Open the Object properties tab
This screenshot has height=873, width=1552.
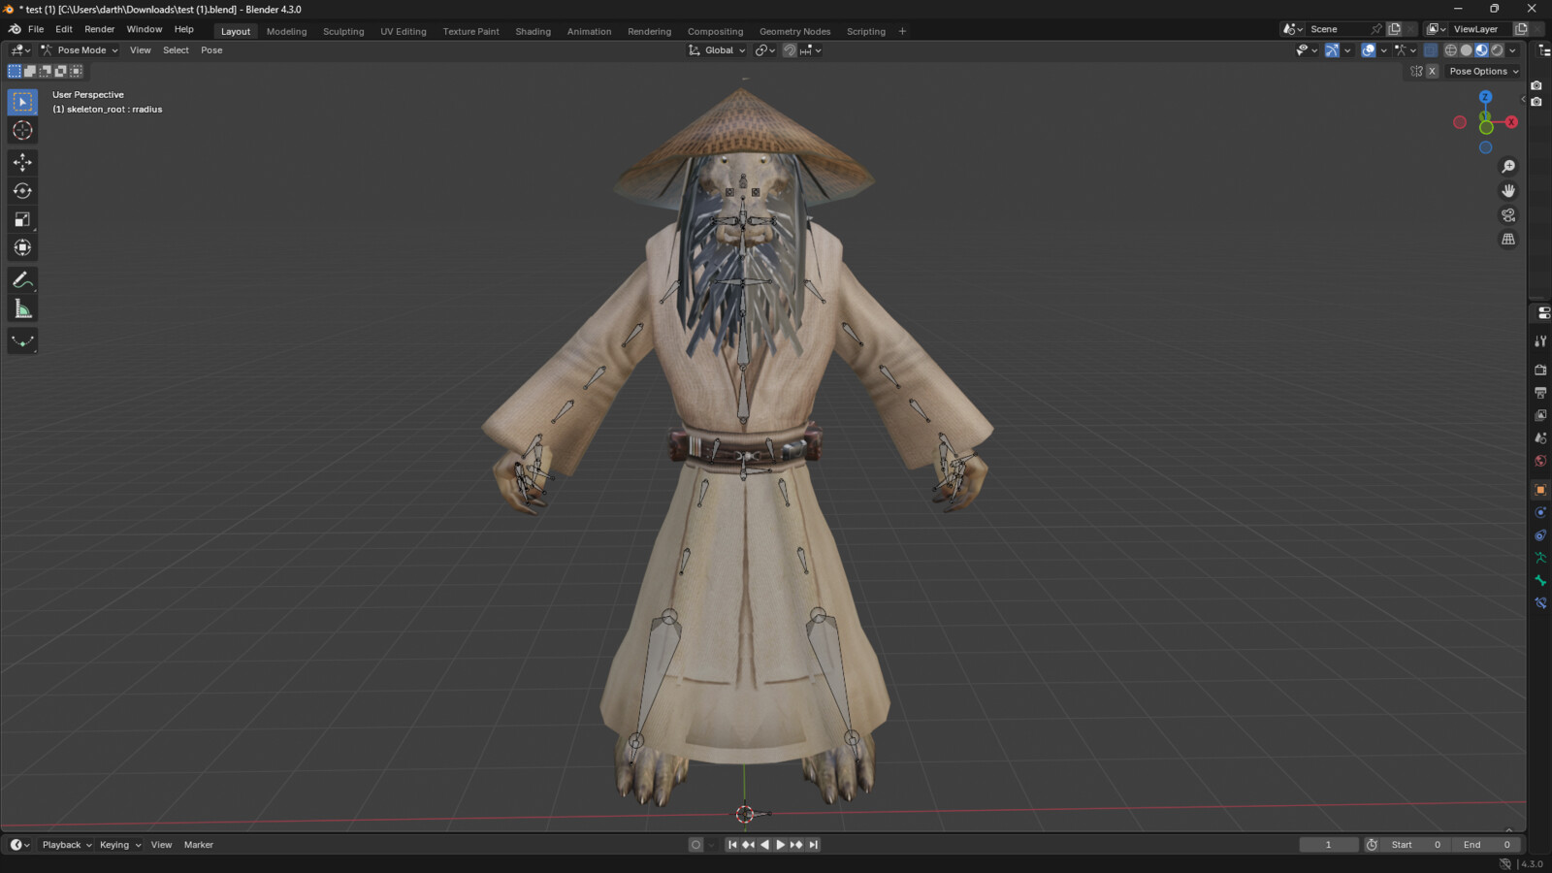click(x=1540, y=490)
